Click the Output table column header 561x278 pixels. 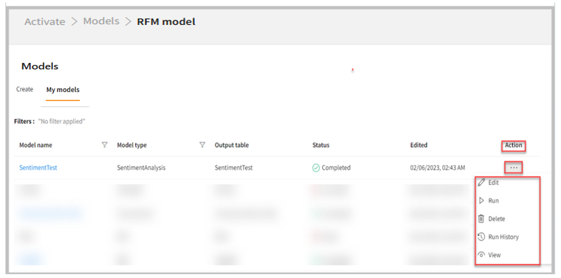[231, 145]
